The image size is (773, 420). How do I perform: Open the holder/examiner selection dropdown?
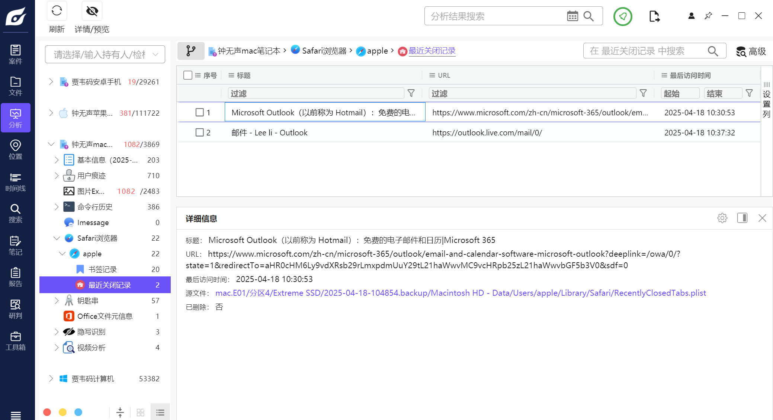click(x=105, y=55)
